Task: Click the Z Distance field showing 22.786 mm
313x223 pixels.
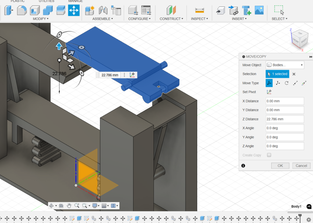Action: pos(285,119)
